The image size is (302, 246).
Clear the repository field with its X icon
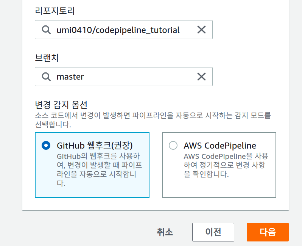point(201,30)
